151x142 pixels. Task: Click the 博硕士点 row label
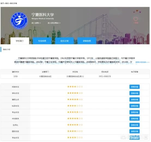pos(16,100)
